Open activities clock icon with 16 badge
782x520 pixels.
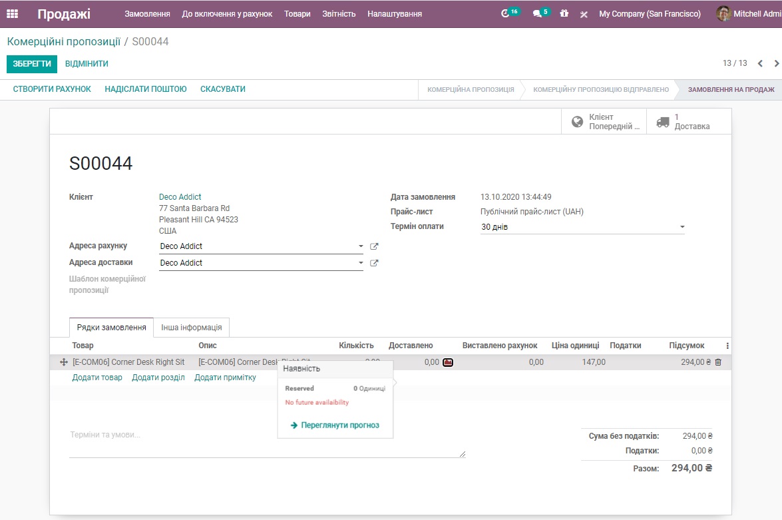(506, 14)
